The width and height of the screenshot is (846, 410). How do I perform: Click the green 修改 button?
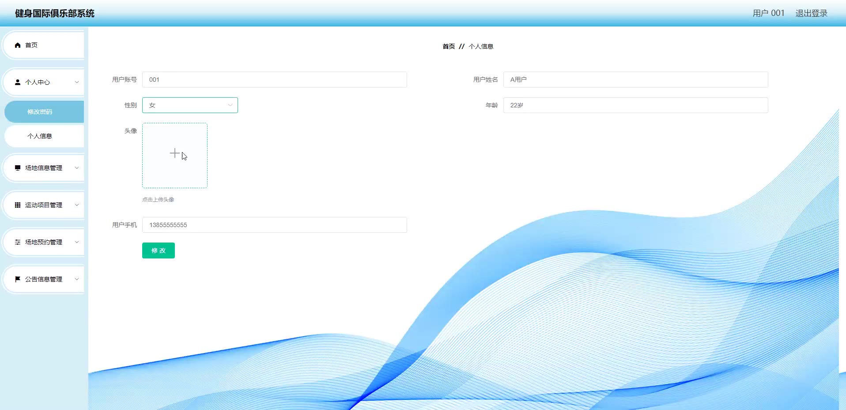(159, 251)
